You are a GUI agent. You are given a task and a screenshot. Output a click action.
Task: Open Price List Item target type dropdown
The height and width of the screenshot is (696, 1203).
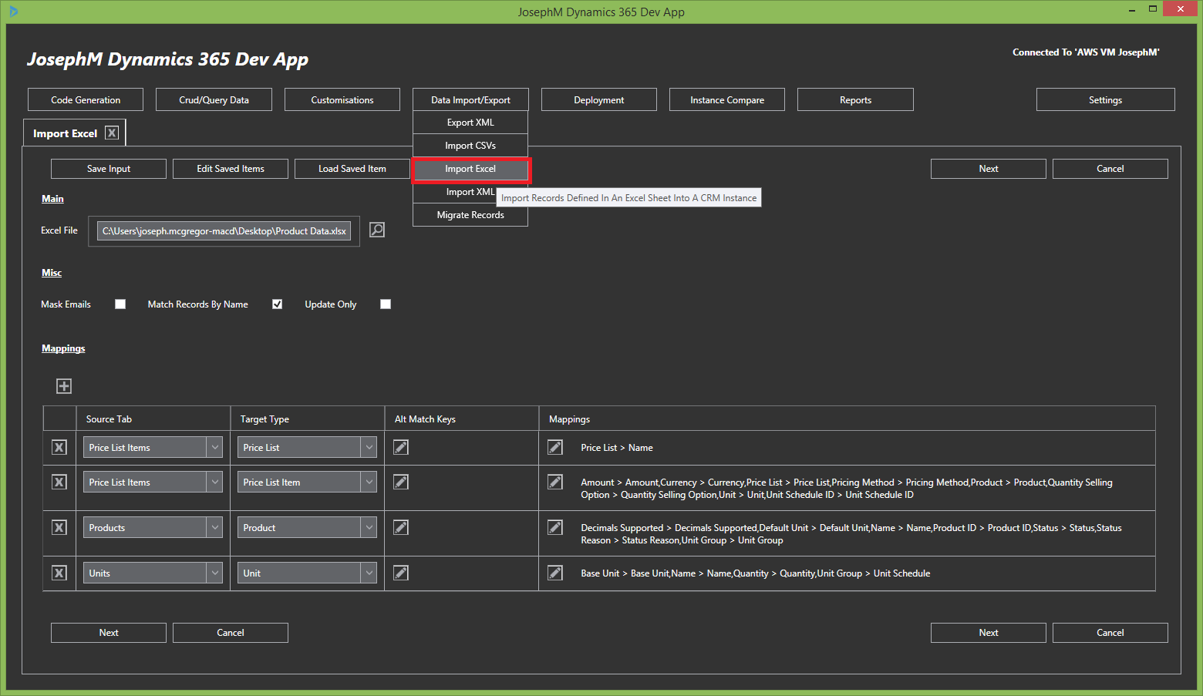tap(369, 482)
